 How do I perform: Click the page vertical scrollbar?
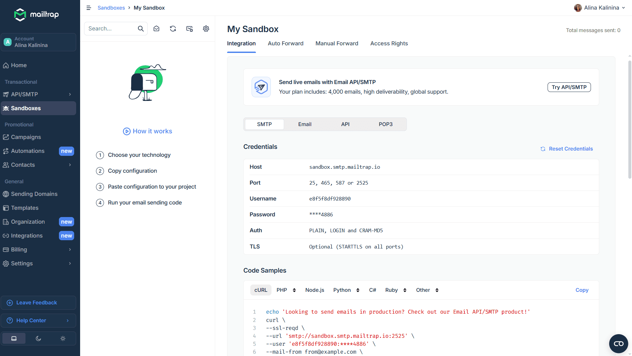click(x=629, y=119)
